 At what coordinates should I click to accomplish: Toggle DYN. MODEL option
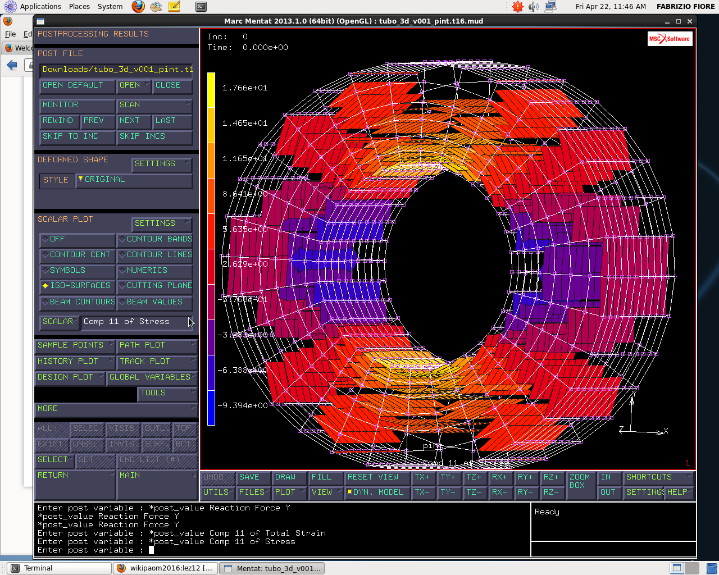[376, 492]
